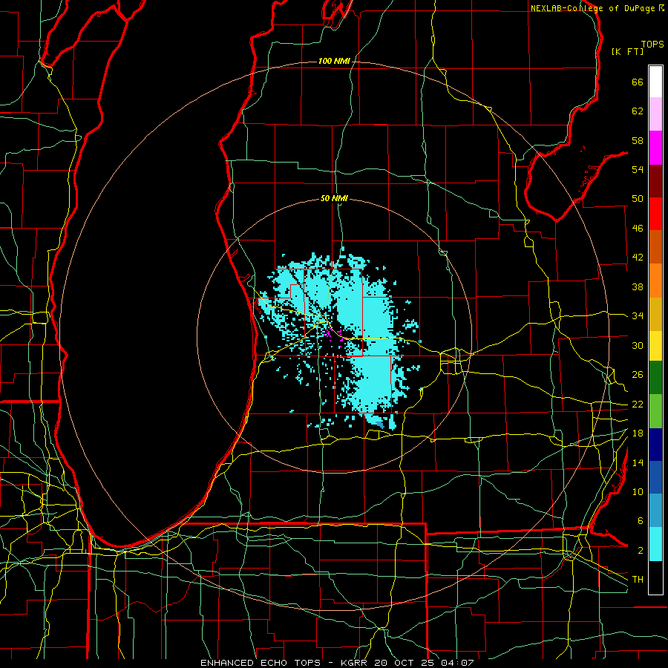Click the ENHANCED ECHO TOPS title text
Viewport: 668px width, 668px height.
[x=261, y=663]
